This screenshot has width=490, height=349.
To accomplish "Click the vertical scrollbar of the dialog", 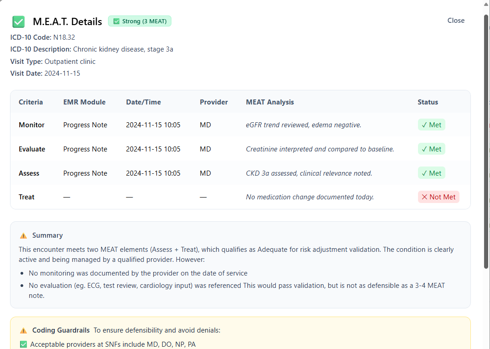I will [486, 137].
